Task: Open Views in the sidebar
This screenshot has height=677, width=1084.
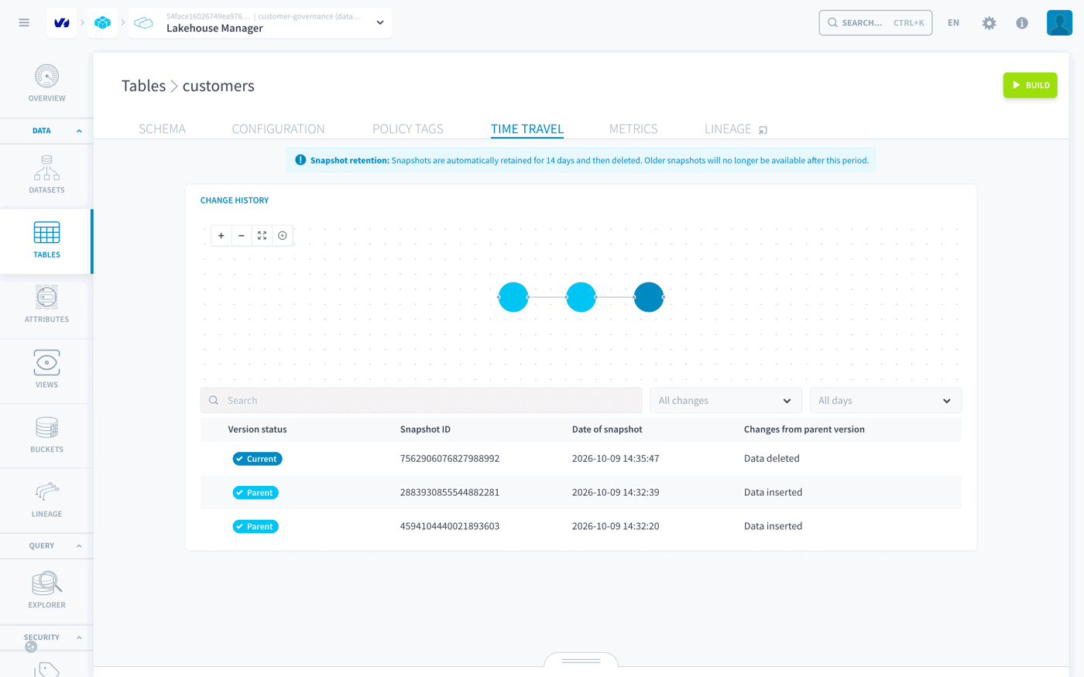Action: [x=46, y=369]
